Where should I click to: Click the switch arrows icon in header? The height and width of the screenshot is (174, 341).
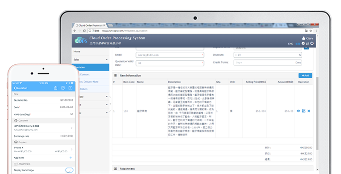point(308,43)
